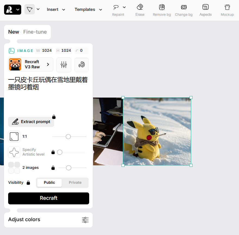Set visibility to Private

click(x=75, y=183)
